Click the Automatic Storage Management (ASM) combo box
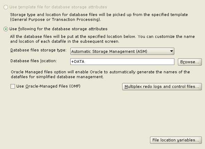 point(122,51)
